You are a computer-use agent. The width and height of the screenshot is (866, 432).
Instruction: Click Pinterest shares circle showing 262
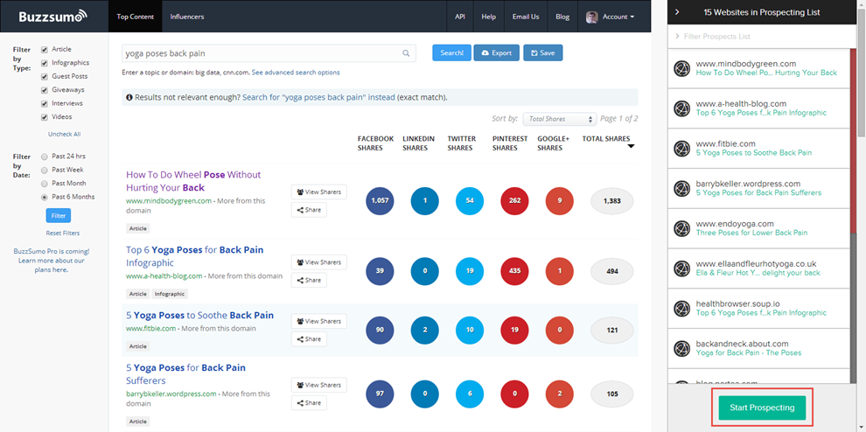514,201
